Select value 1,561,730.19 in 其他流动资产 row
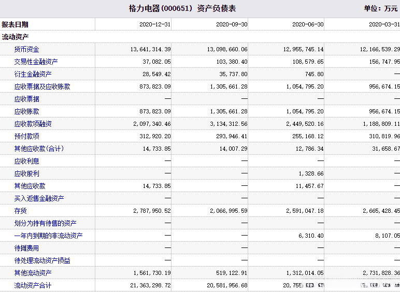Screen dimensions: 400x292 [152, 273]
